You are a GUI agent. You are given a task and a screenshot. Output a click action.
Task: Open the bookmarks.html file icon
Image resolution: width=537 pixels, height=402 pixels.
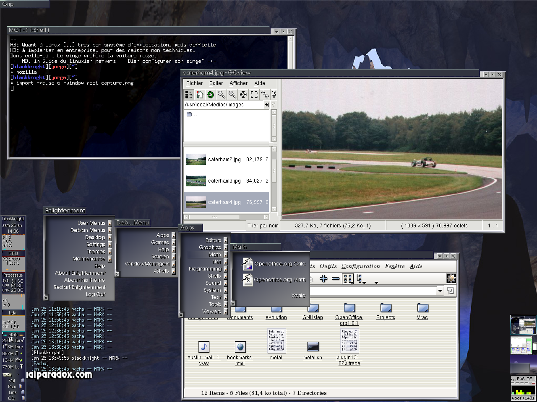pos(240,347)
